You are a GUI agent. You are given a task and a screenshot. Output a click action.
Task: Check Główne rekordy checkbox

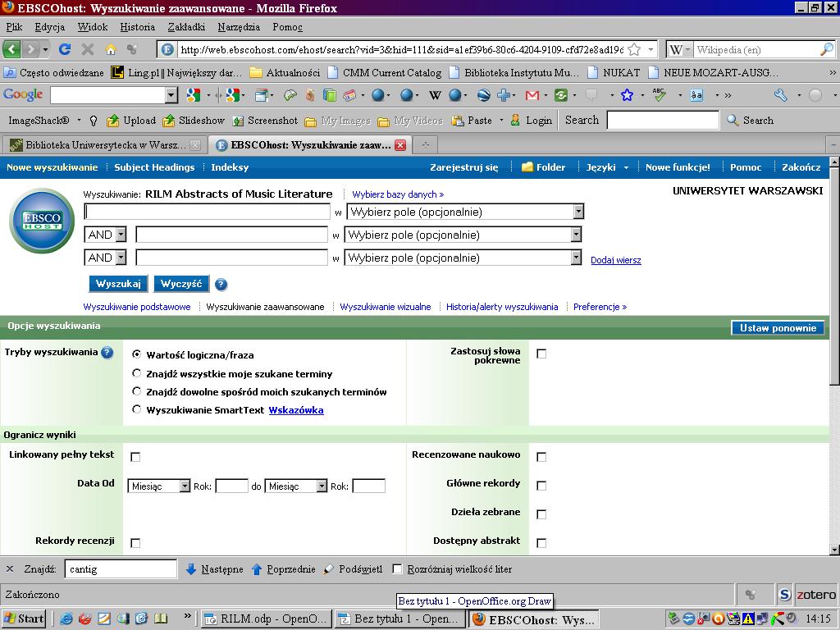point(541,486)
